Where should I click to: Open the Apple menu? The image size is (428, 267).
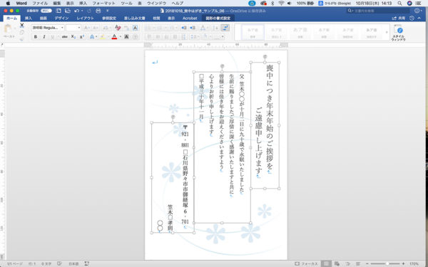8,4
